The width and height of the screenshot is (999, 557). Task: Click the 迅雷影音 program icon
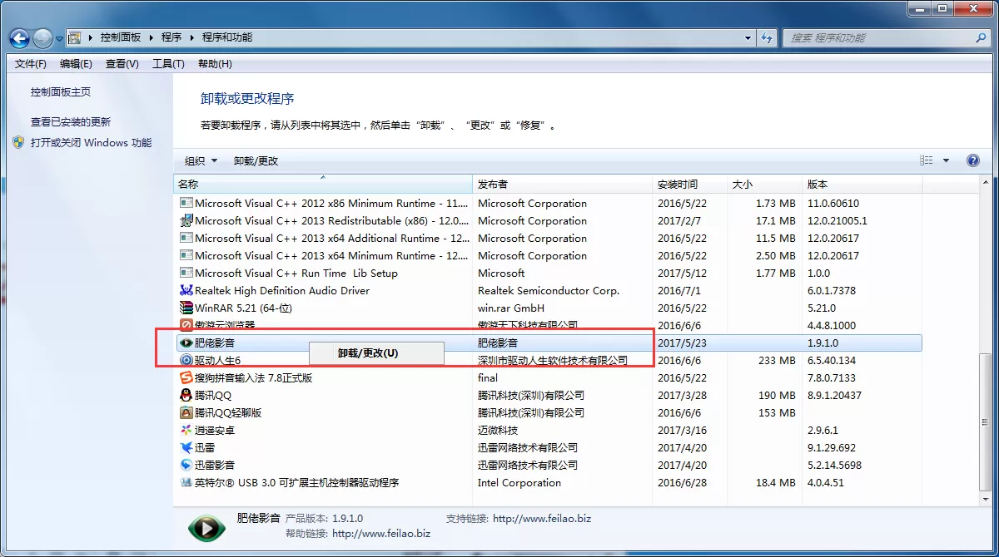click(x=186, y=466)
